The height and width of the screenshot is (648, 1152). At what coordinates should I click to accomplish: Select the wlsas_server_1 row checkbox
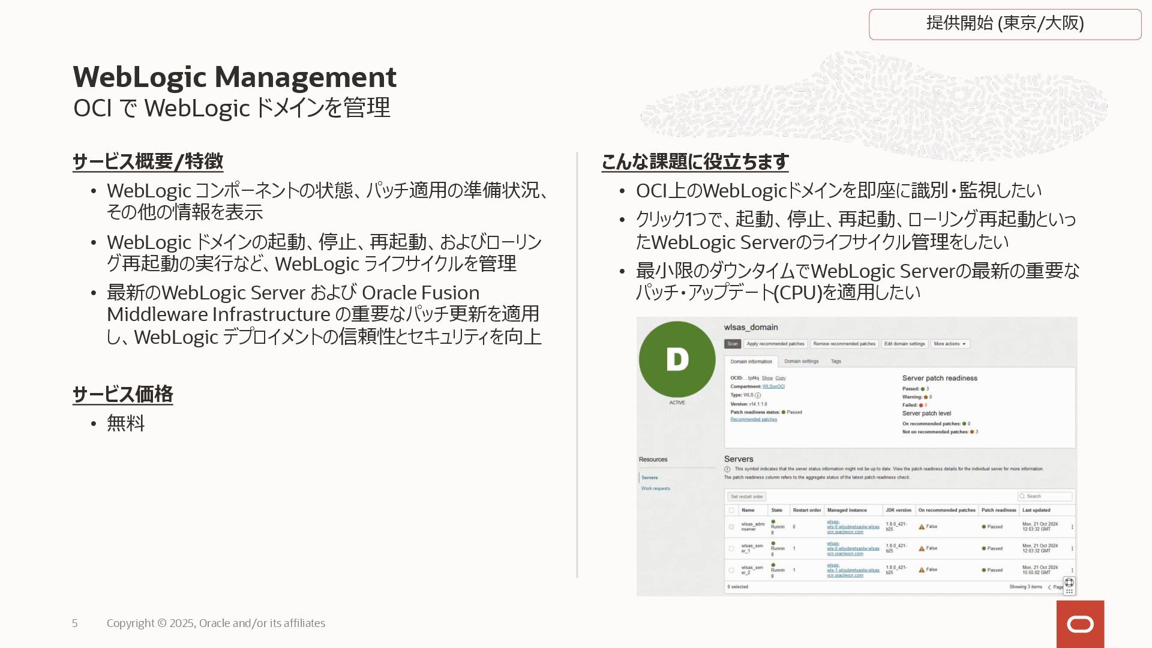click(731, 548)
